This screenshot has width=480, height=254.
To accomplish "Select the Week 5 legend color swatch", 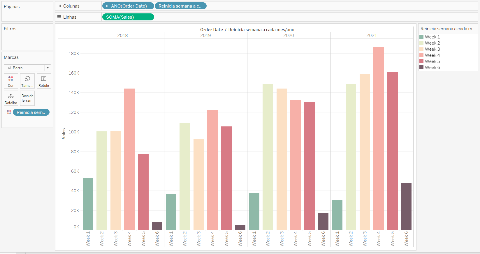I will click(x=421, y=61).
